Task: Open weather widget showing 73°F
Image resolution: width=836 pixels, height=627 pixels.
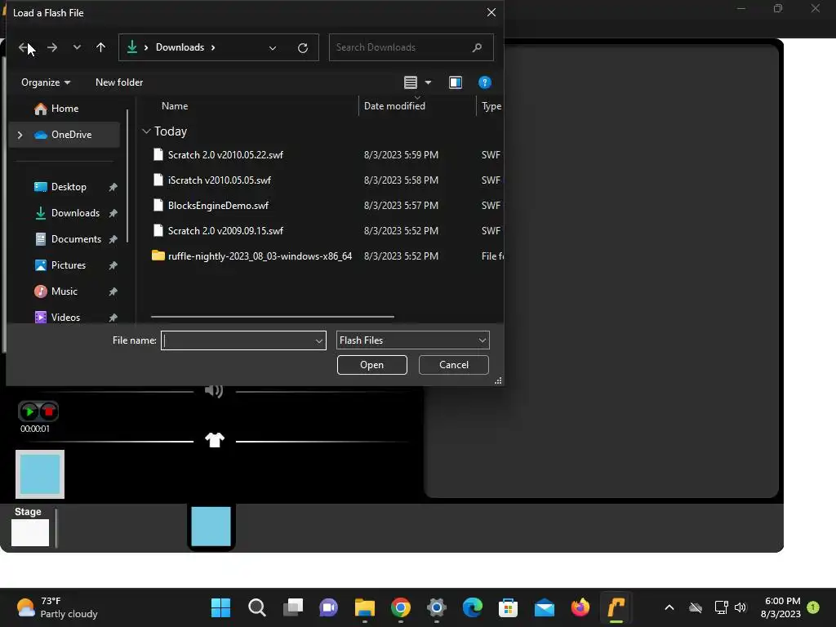Action: coord(57,607)
